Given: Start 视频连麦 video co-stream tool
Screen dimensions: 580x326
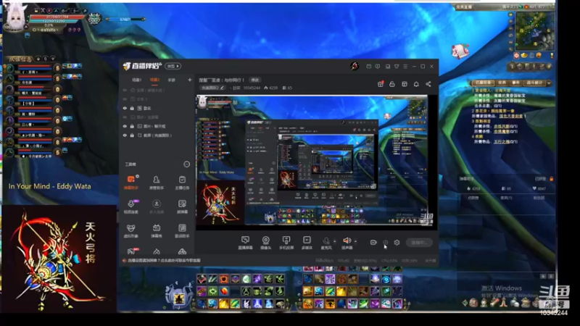Looking at the screenshot, I should (131, 206).
